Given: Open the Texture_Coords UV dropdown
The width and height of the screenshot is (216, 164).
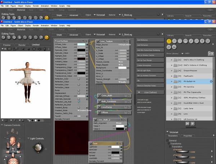Looking at the screenshot, I should 121,62.
